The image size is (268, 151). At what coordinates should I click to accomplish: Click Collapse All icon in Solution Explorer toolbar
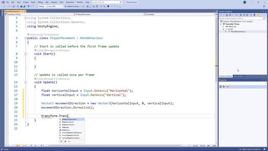(244, 15)
